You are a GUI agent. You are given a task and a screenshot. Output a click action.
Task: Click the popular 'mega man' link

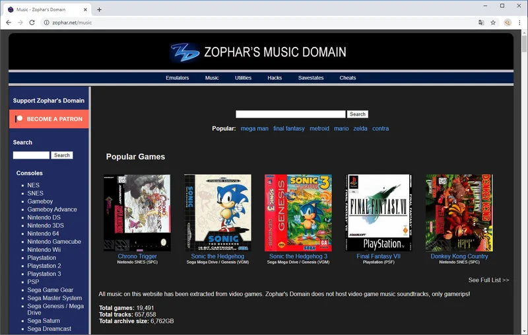tap(255, 128)
